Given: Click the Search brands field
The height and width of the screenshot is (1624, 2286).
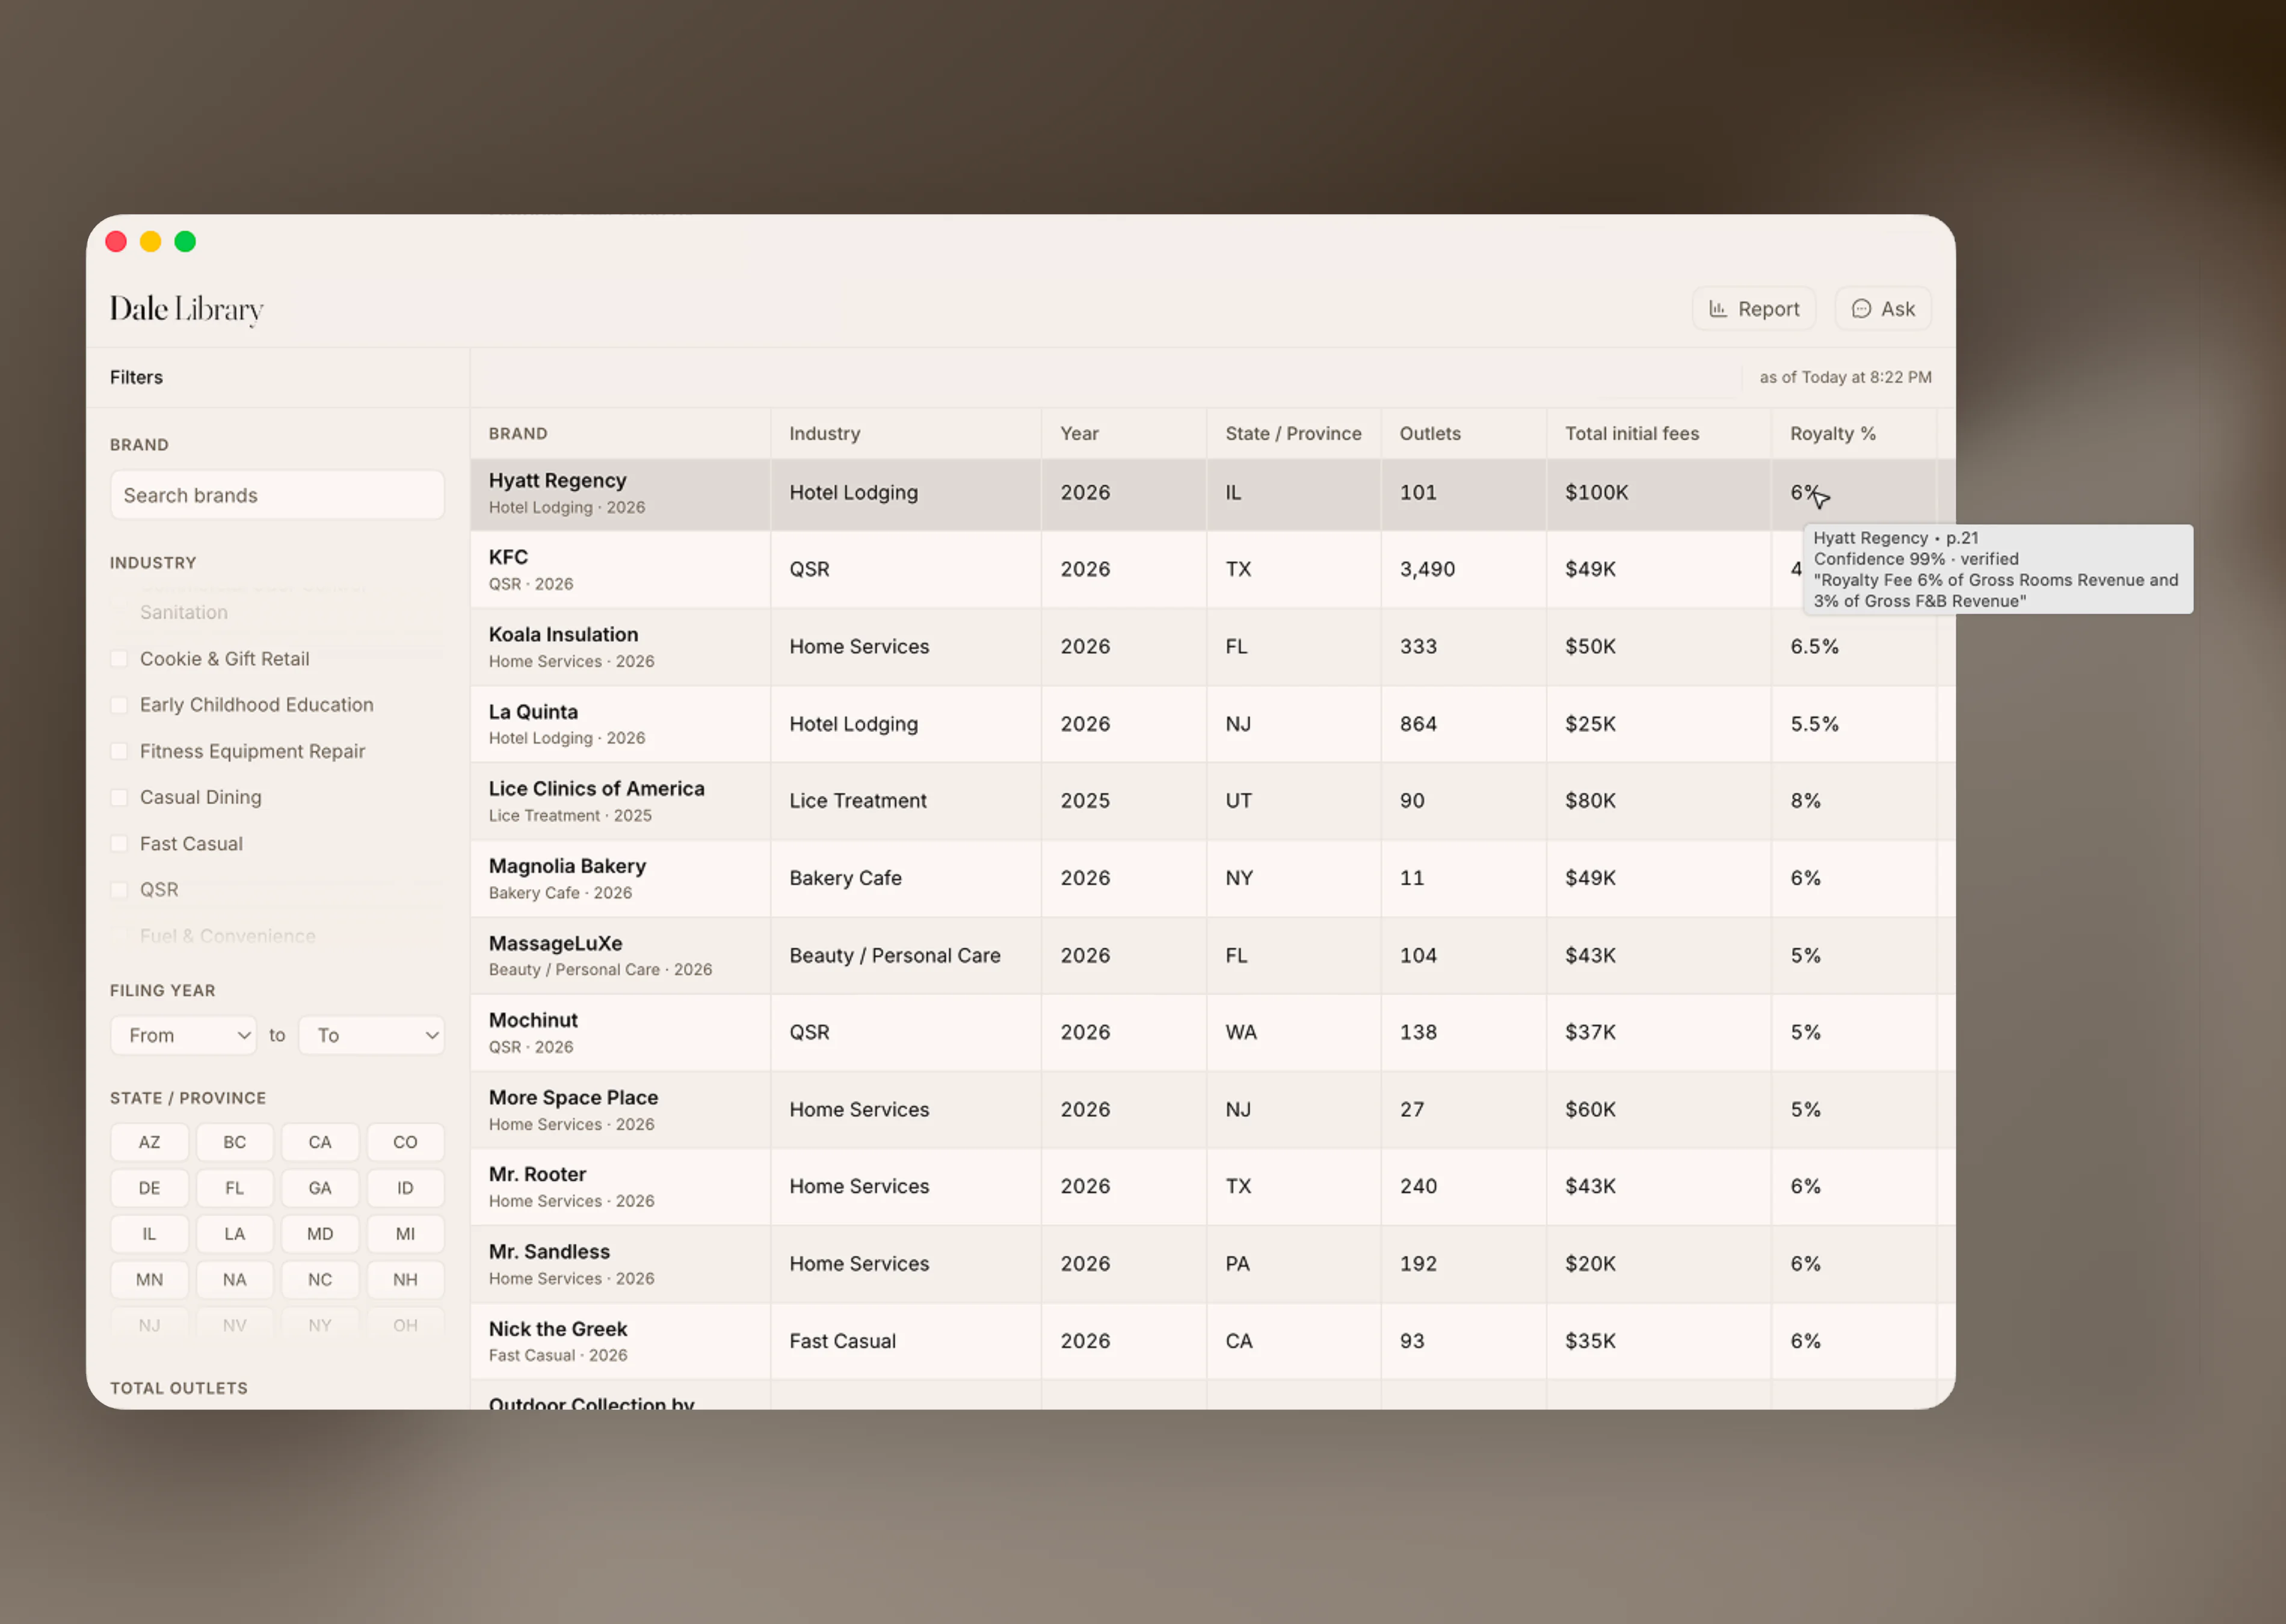Looking at the screenshot, I should pos(277,495).
